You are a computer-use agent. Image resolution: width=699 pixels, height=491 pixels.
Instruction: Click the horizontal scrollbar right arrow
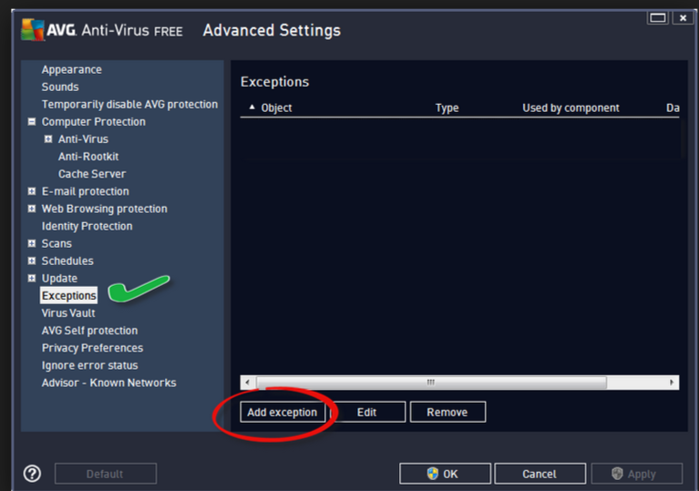coord(673,383)
